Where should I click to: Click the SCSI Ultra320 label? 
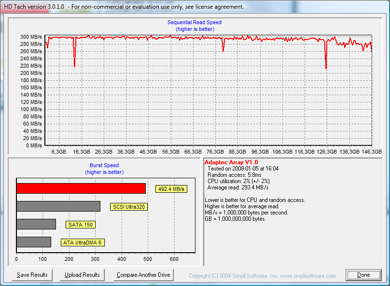[129, 207]
